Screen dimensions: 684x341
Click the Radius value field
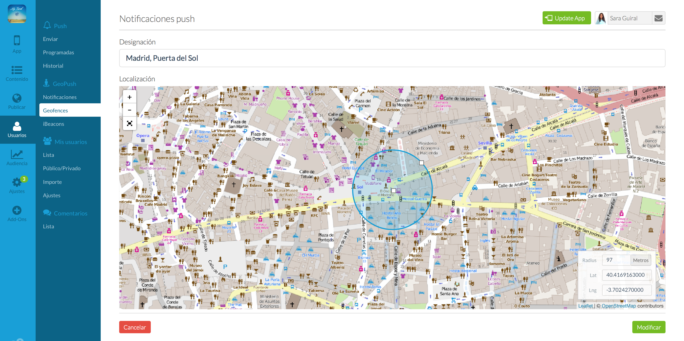(616, 260)
